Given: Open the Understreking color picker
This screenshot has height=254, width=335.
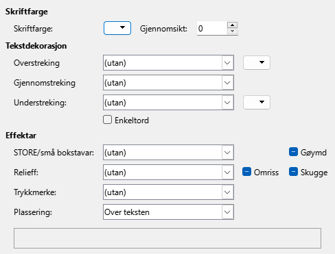Looking at the screenshot, I should click(x=257, y=102).
